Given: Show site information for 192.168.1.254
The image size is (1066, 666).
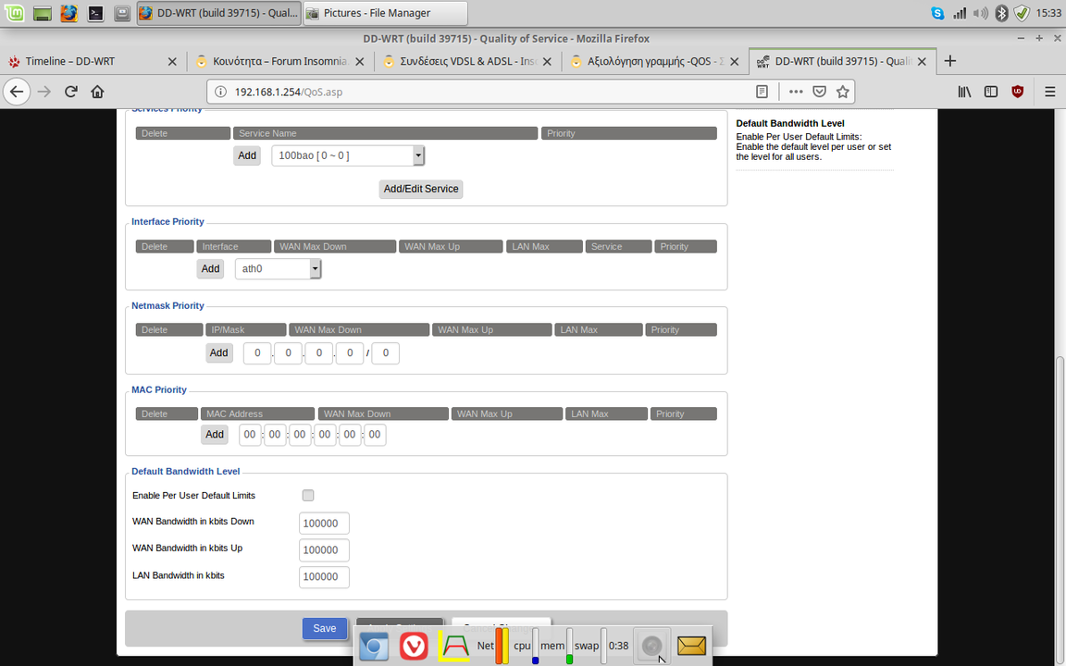Looking at the screenshot, I should (x=220, y=92).
